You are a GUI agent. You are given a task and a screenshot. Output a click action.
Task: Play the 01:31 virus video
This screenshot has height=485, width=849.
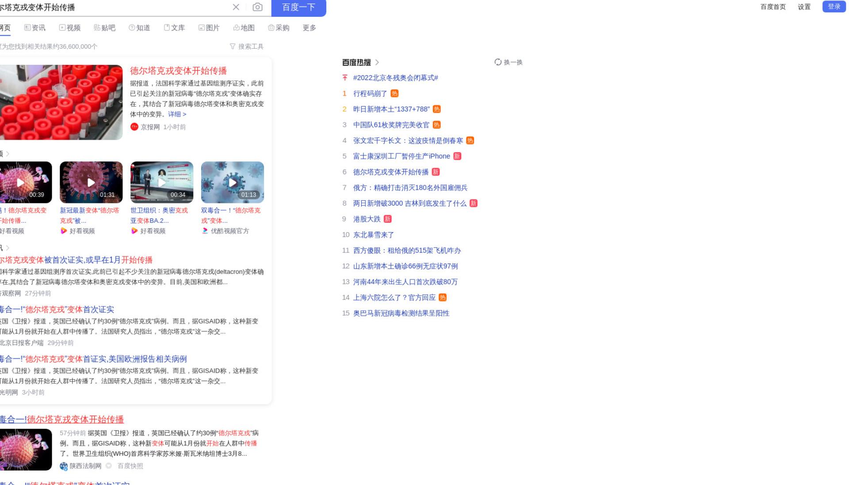91,182
